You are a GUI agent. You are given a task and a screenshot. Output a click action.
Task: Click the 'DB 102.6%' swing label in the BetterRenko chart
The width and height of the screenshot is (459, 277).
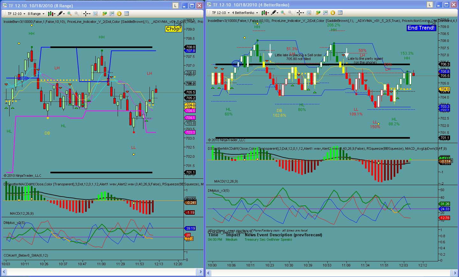pyautogui.click(x=279, y=113)
